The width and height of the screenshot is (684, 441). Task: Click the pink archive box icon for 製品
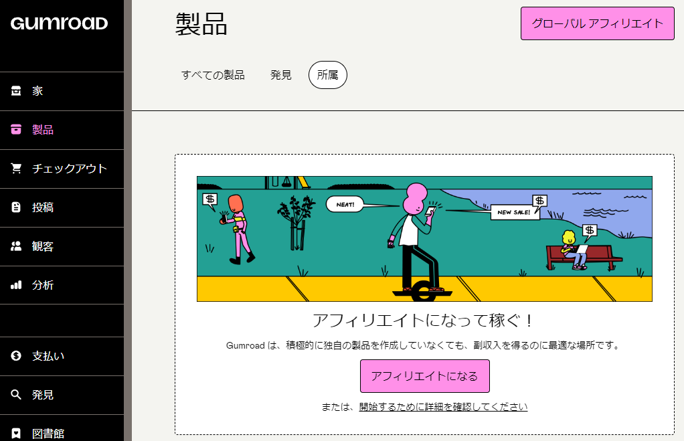click(x=17, y=130)
